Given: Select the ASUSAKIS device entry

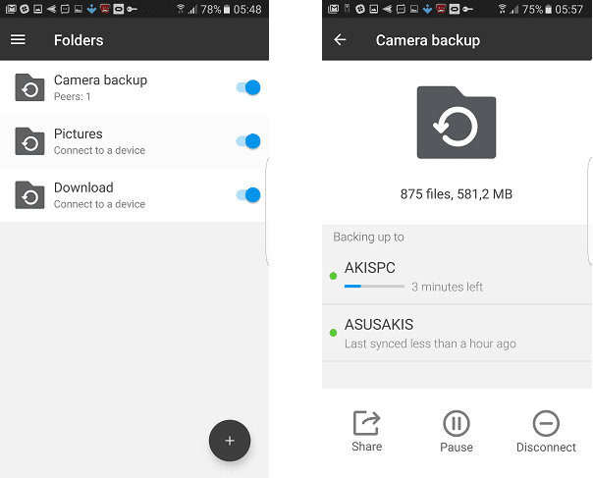Looking at the screenshot, I should pos(457,333).
